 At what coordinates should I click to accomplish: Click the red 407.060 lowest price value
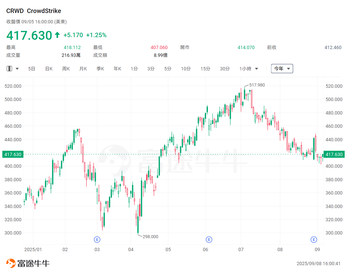159,47
